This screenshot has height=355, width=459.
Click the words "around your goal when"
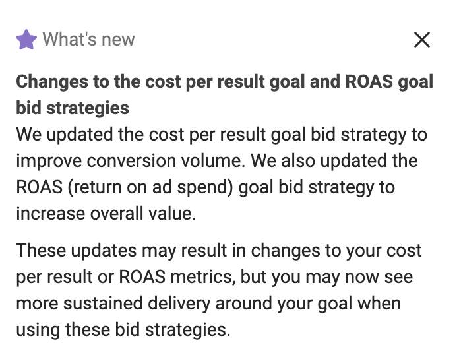coord(308,303)
